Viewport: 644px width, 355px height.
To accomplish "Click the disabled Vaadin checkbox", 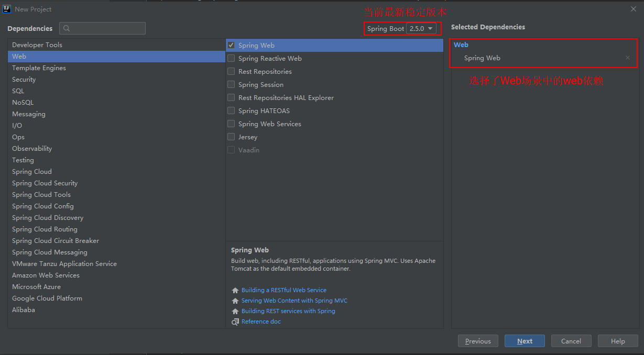I will point(231,150).
